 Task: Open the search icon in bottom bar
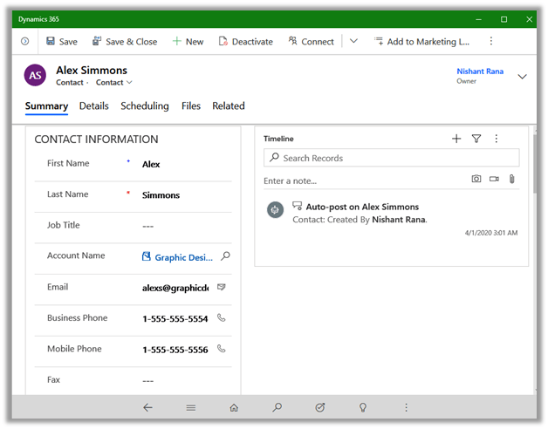tap(277, 407)
